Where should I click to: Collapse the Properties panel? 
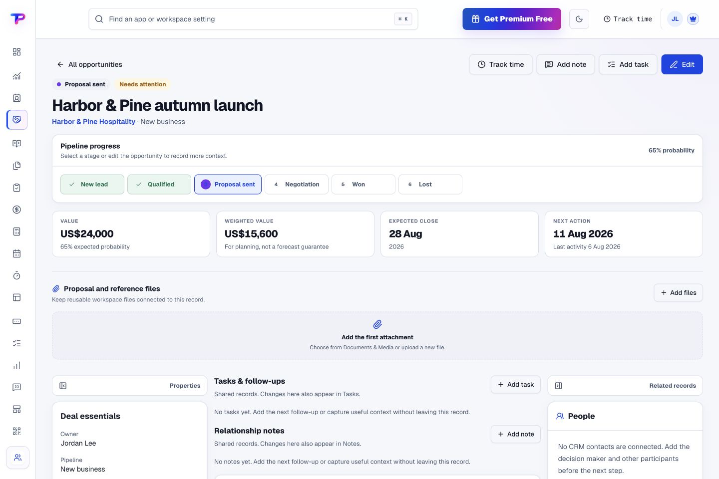[x=63, y=386]
